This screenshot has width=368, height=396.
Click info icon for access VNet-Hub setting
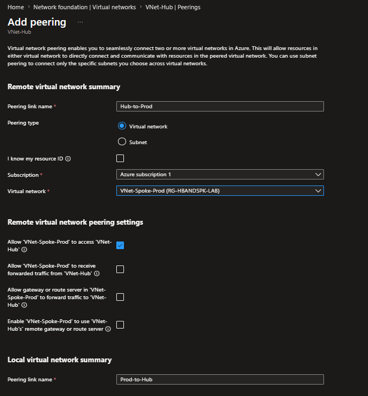24,250
